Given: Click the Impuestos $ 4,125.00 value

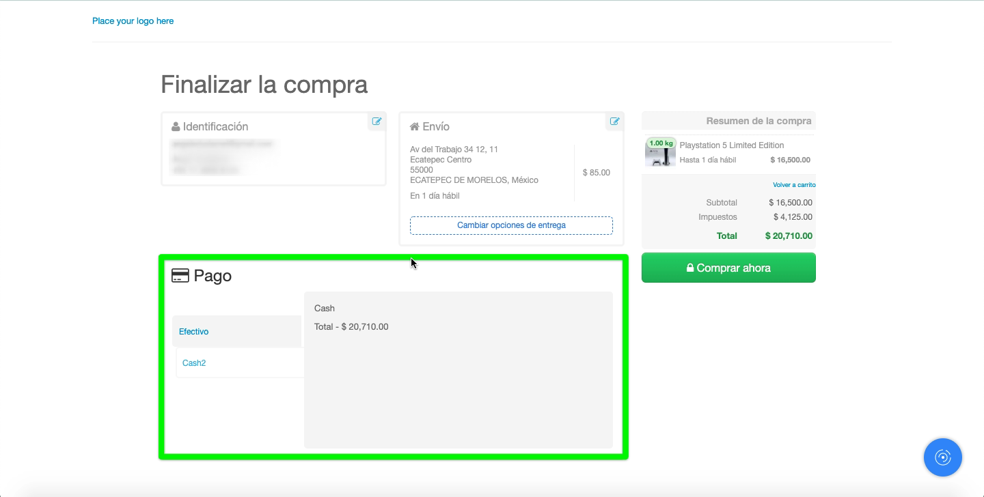Looking at the screenshot, I should pos(793,217).
